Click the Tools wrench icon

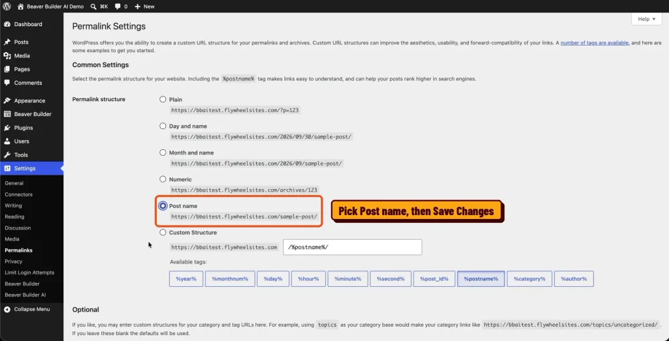[7, 155]
